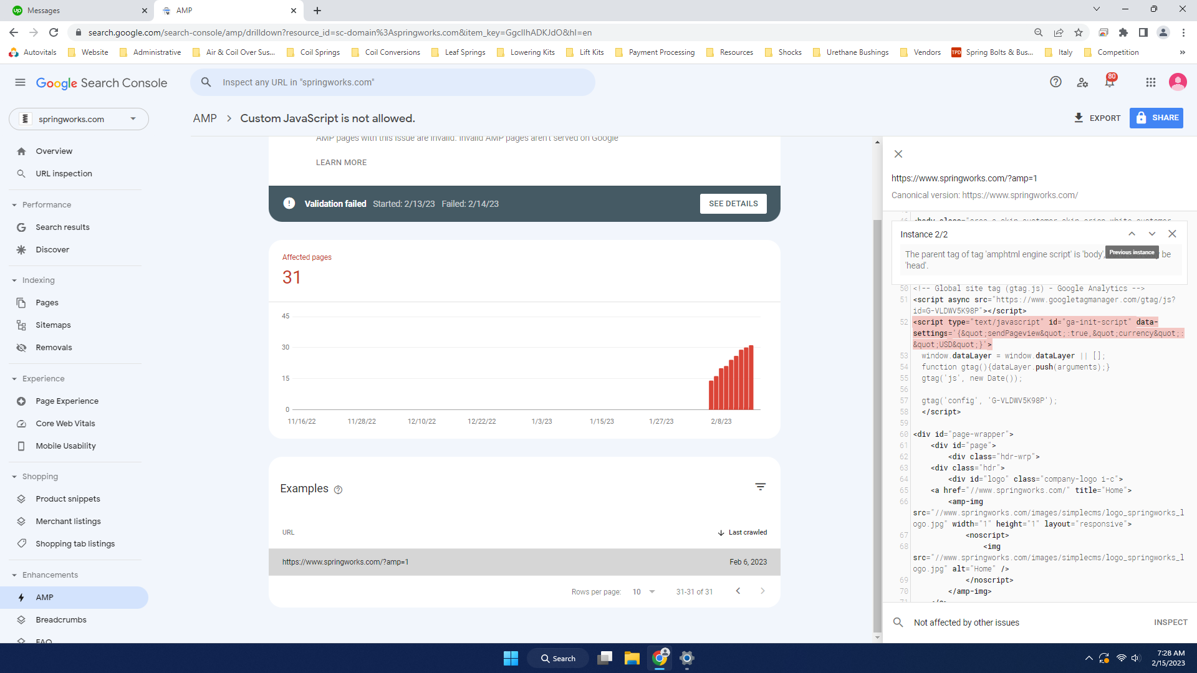Open Core Web Vitals report

tap(65, 424)
